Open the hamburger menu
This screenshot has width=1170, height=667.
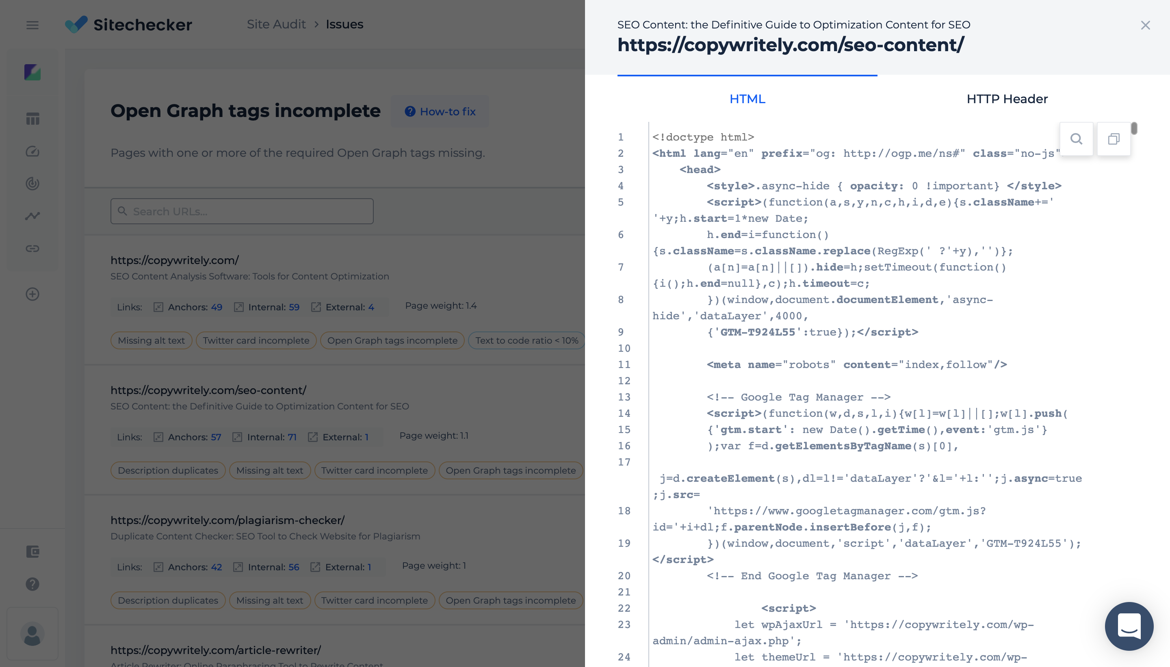click(32, 25)
